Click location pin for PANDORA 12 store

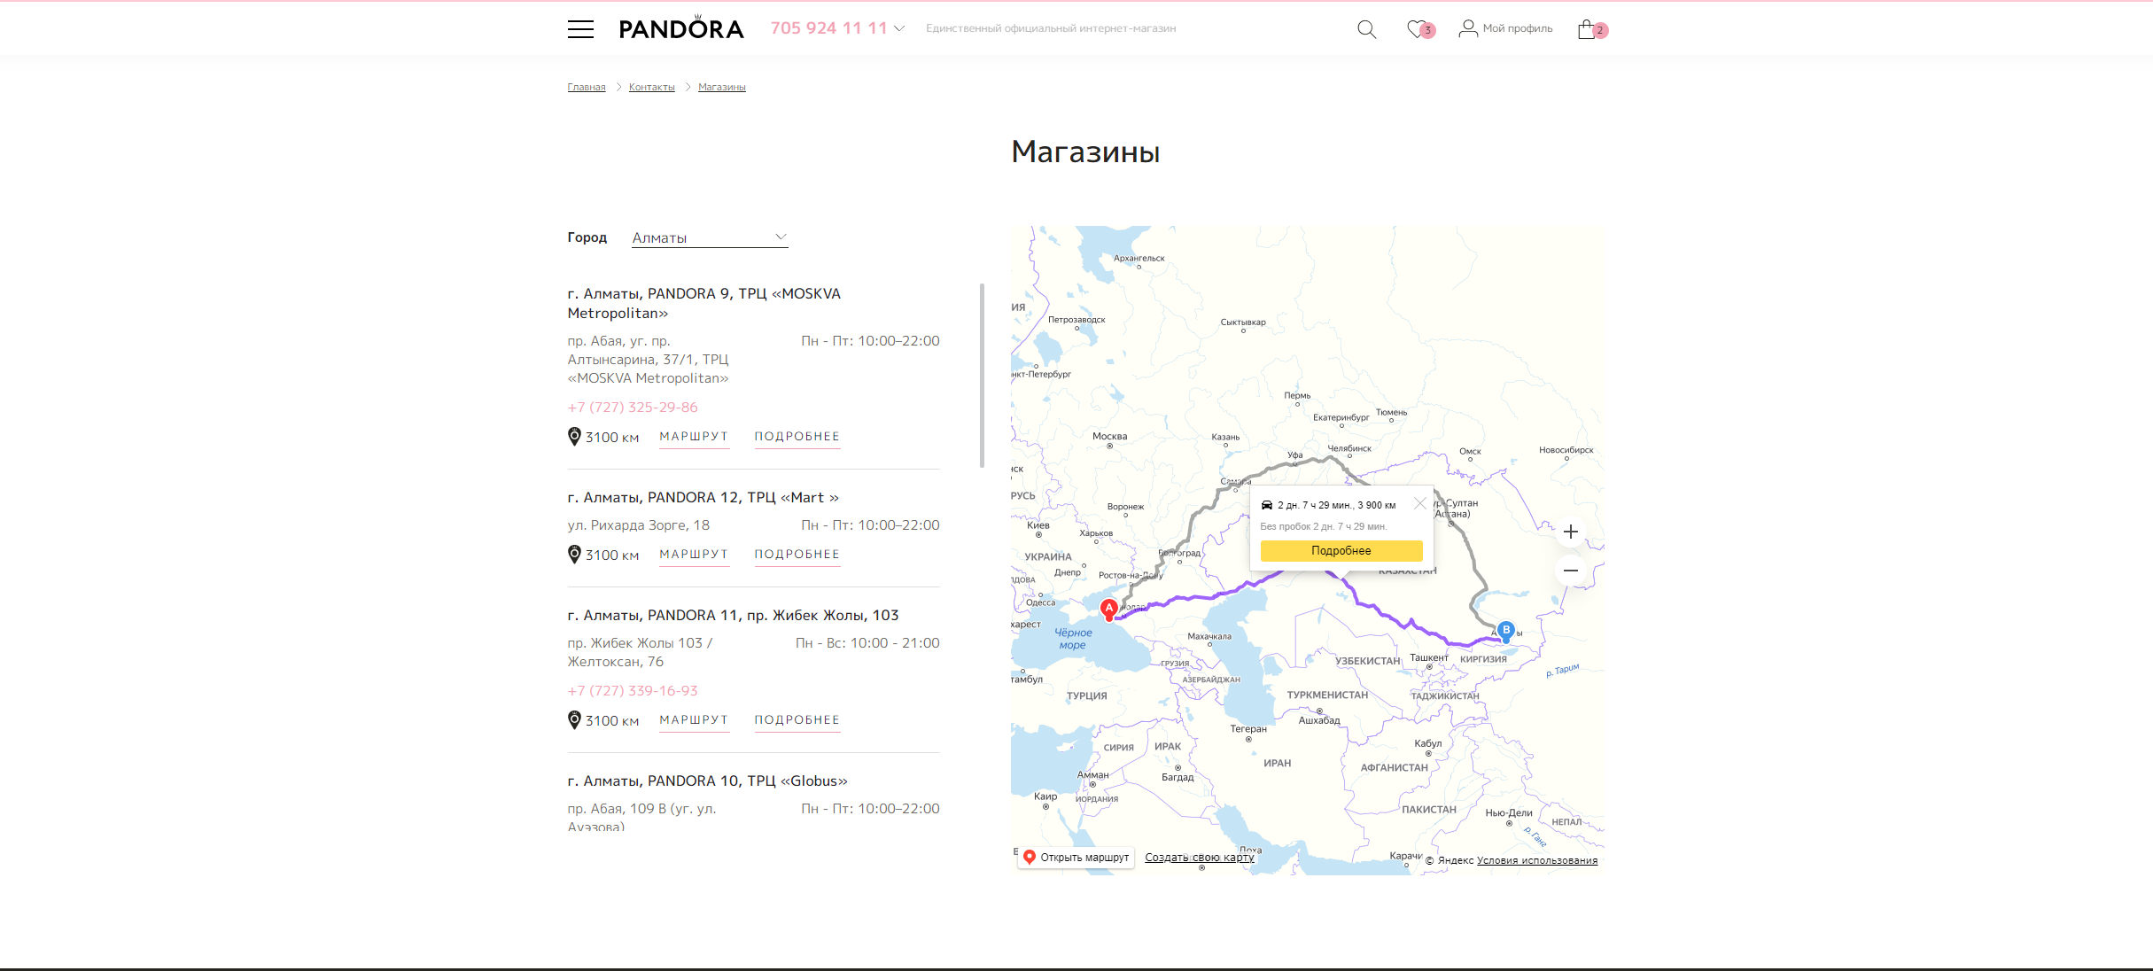(x=574, y=555)
